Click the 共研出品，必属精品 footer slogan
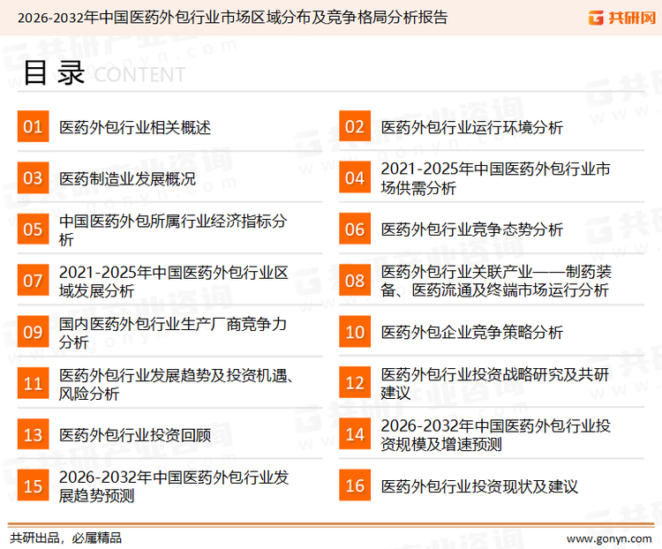 click(65, 538)
